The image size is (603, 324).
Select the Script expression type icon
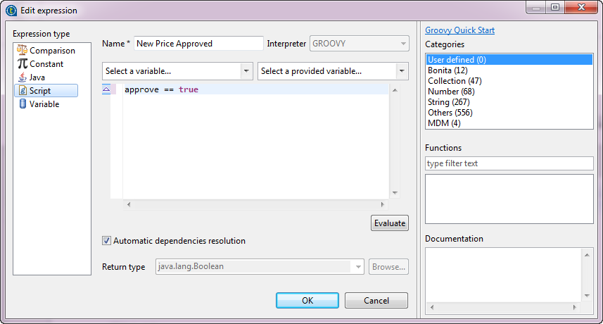(x=22, y=91)
